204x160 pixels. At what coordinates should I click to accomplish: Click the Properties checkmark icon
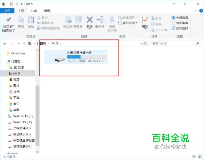(x=145, y=20)
